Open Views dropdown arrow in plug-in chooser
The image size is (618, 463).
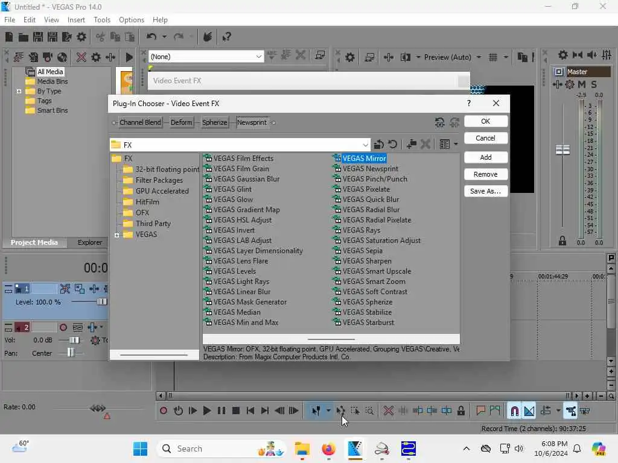456,145
